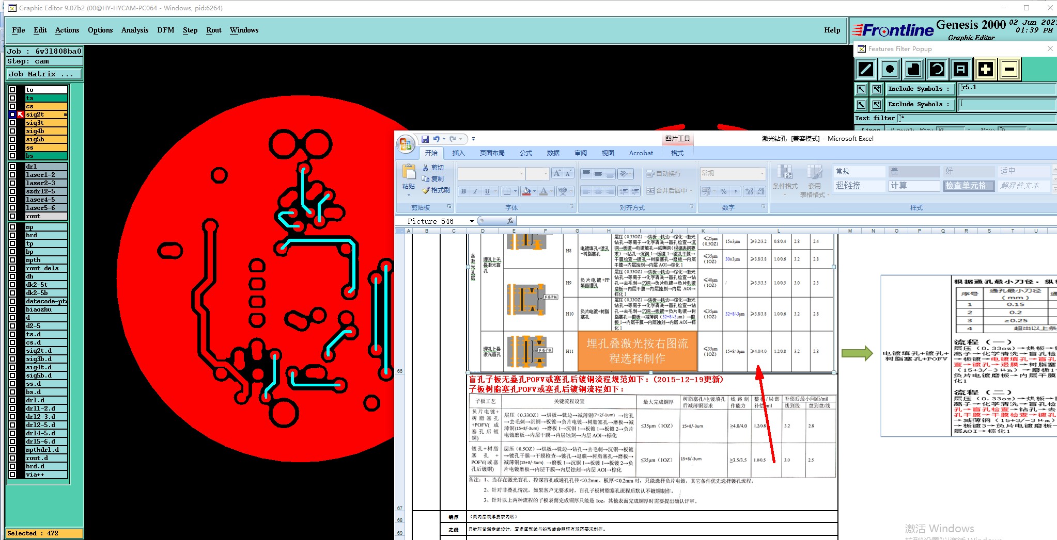Toggle Text feature filter icon
Image resolution: width=1057 pixels, height=540 pixels.
961,69
